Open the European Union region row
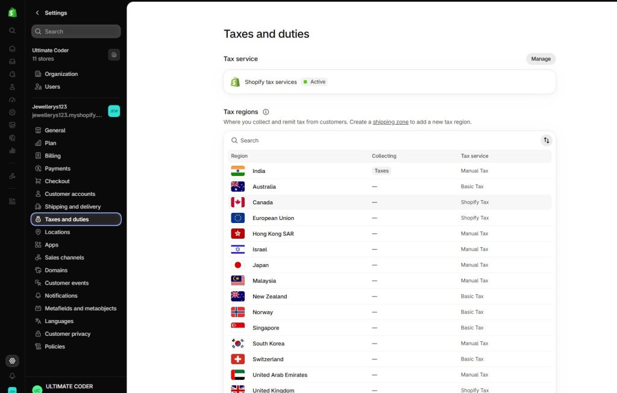 click(390, 218)
